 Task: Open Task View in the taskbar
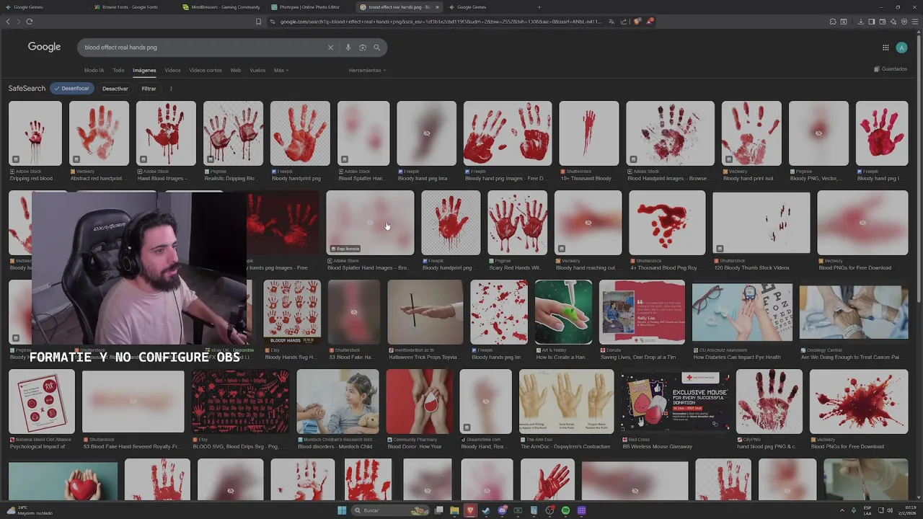click(x=438, y=510)
